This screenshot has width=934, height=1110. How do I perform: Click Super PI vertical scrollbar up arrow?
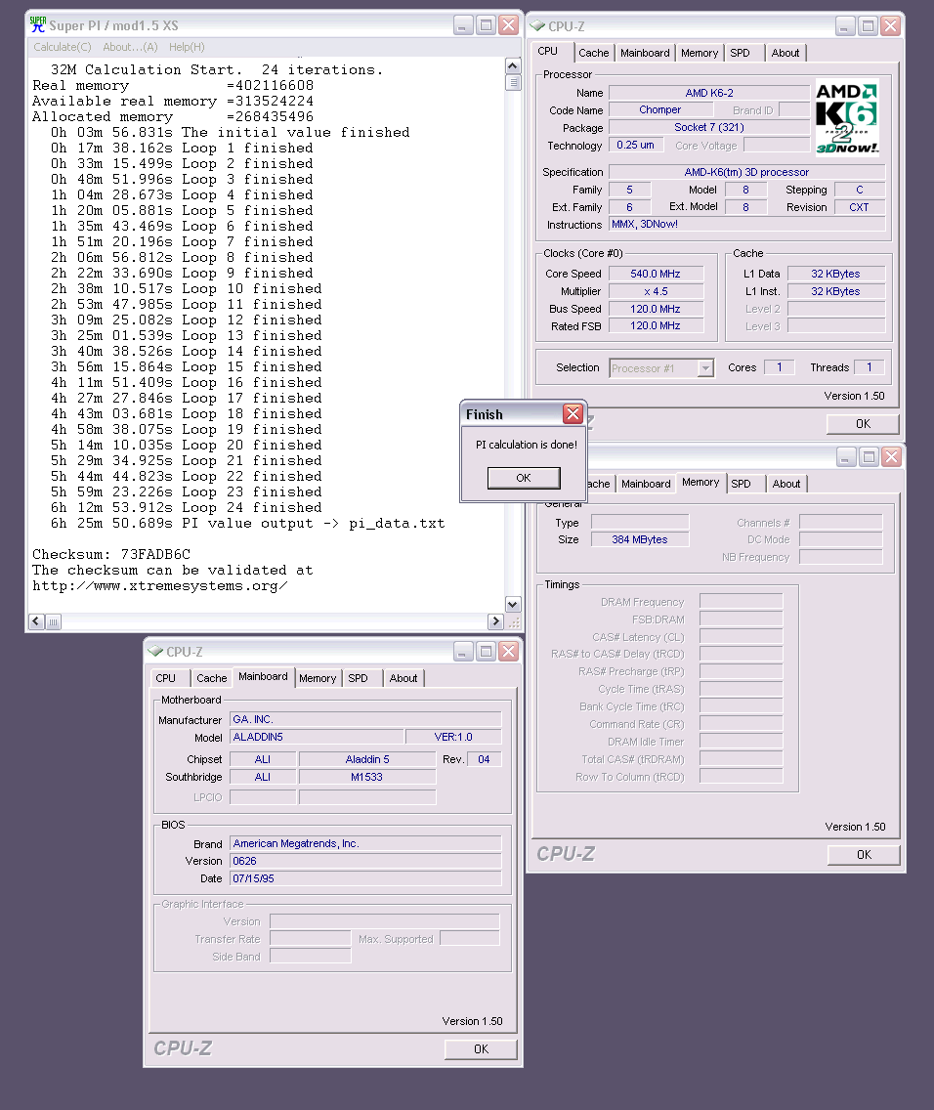[514, 65]
